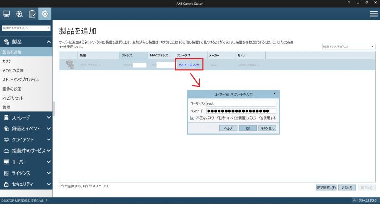
Task: Click the ライセンス license icon
Action: 6,173
